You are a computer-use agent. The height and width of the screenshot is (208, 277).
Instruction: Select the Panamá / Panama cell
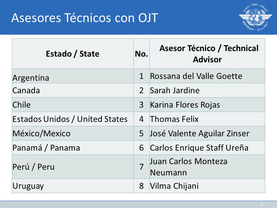(x=73, y=148)
